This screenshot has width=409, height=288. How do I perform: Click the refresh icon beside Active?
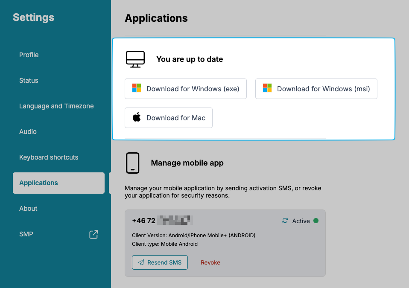(x=285, y=221)
